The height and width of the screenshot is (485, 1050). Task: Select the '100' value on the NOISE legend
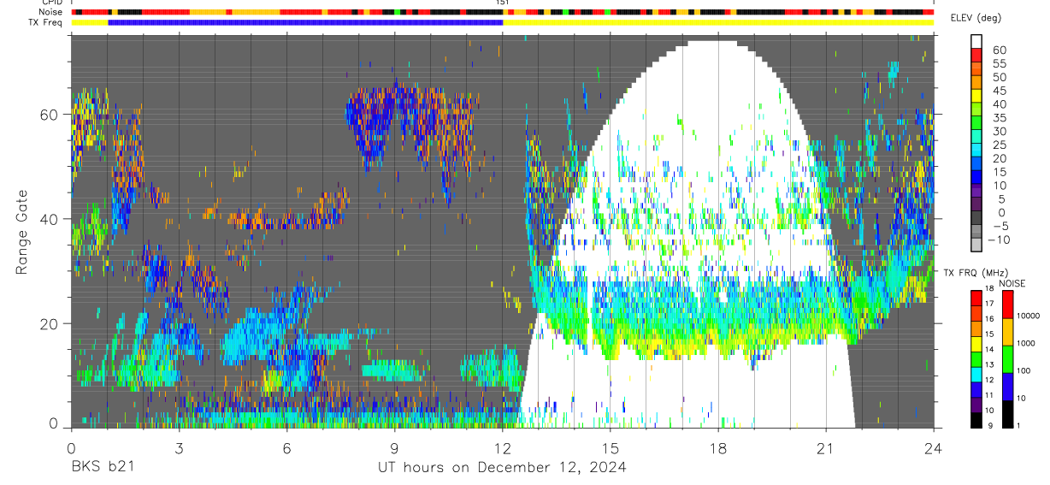click(x=1024, y=370)
